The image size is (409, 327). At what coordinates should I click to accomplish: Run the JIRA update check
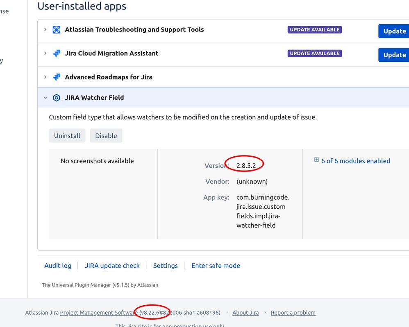pos(112,266)
